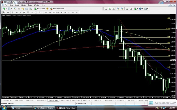Open the Charts menu

pos(24,5)
